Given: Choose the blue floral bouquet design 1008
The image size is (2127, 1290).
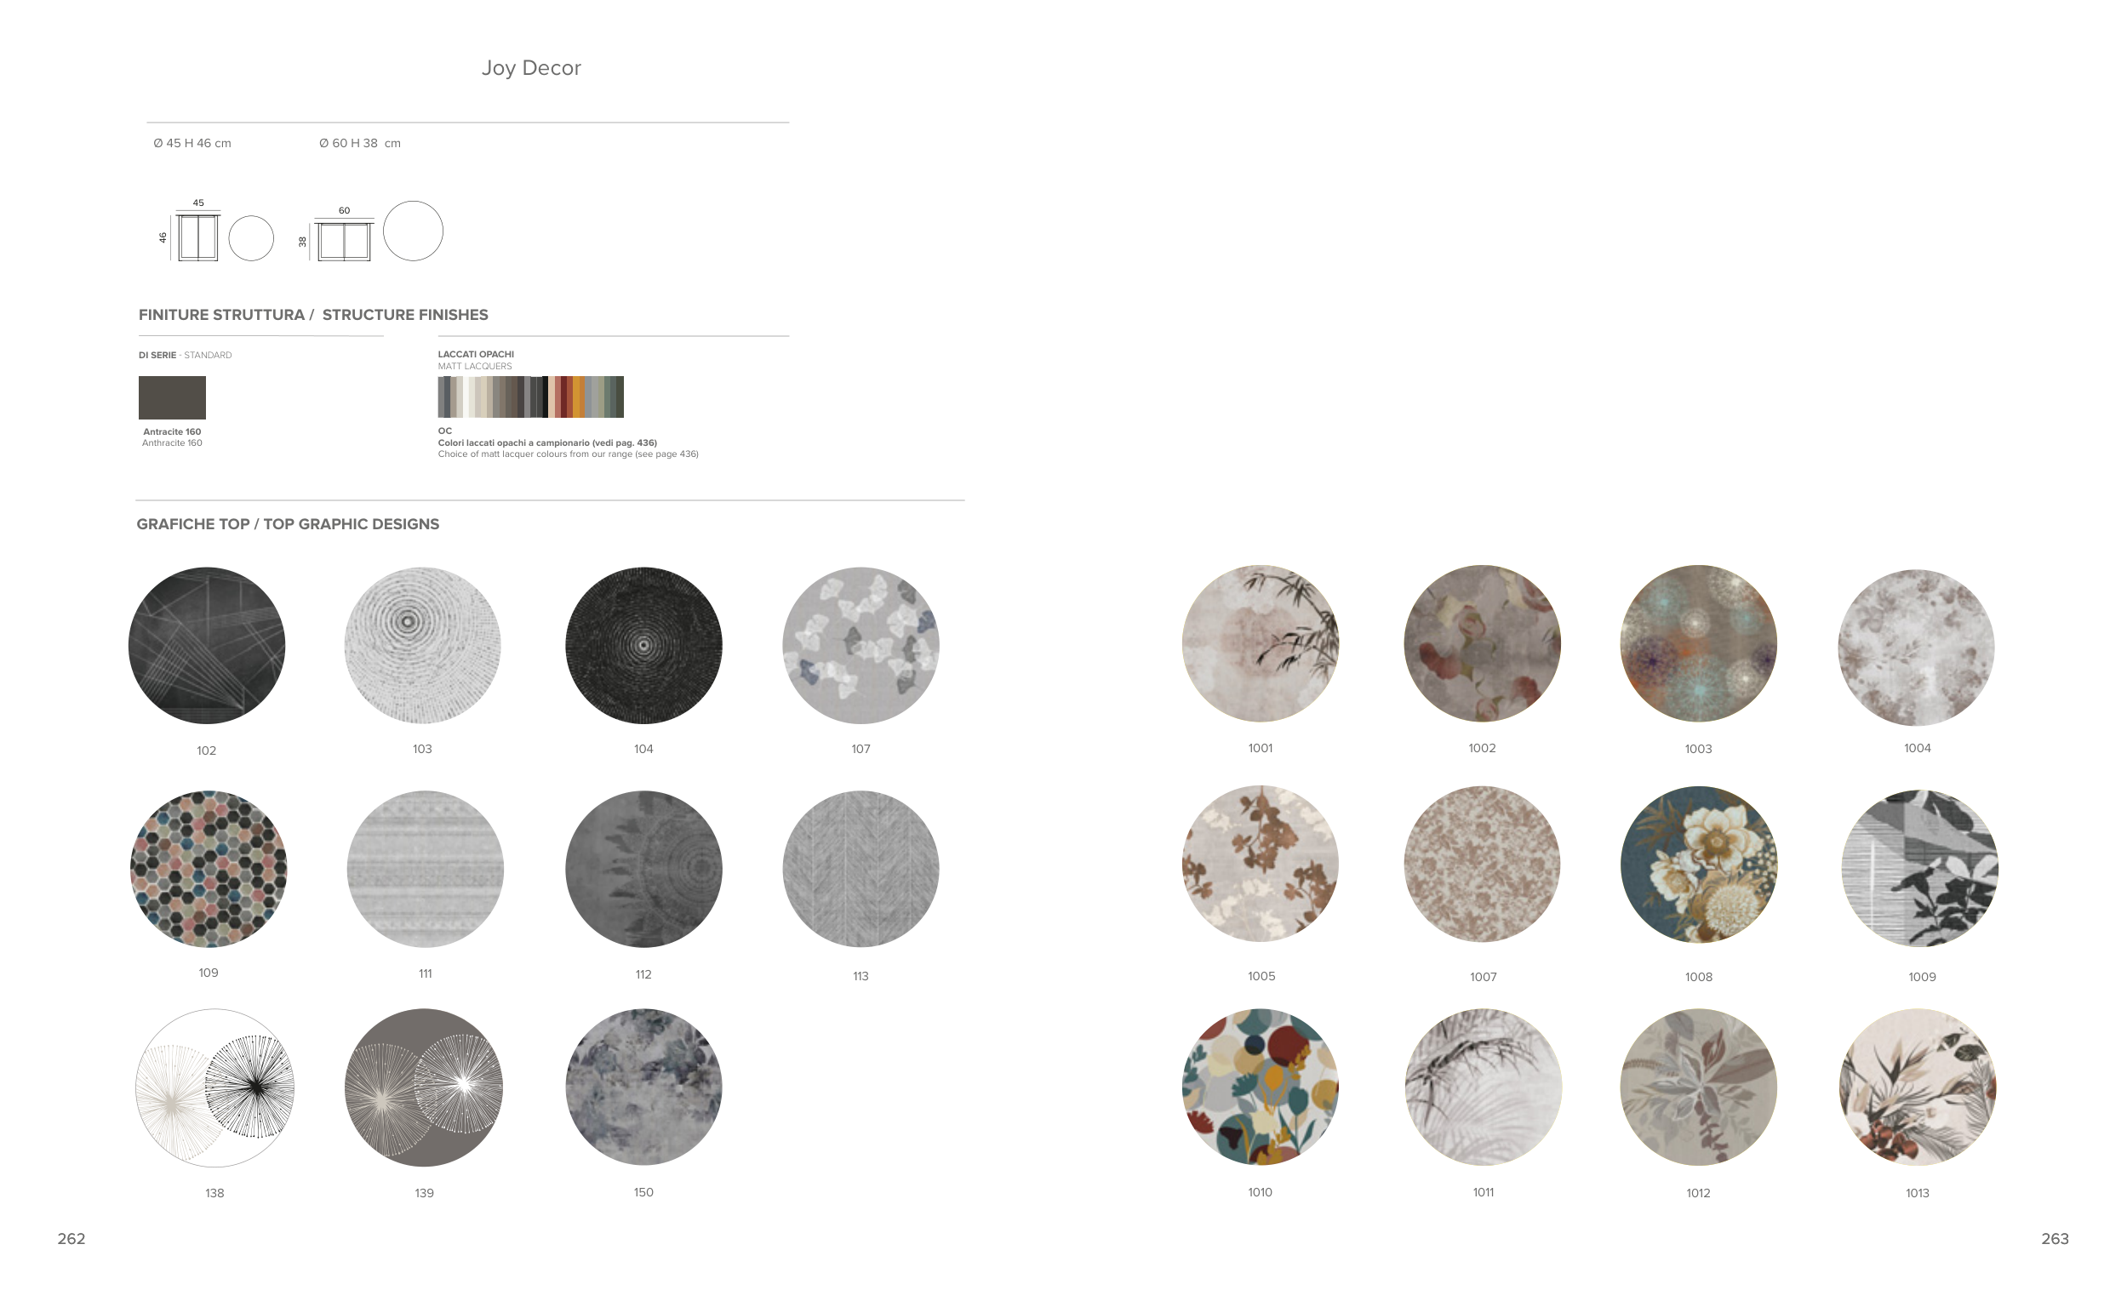Looking at the screenshot, I should [1698, 864].
